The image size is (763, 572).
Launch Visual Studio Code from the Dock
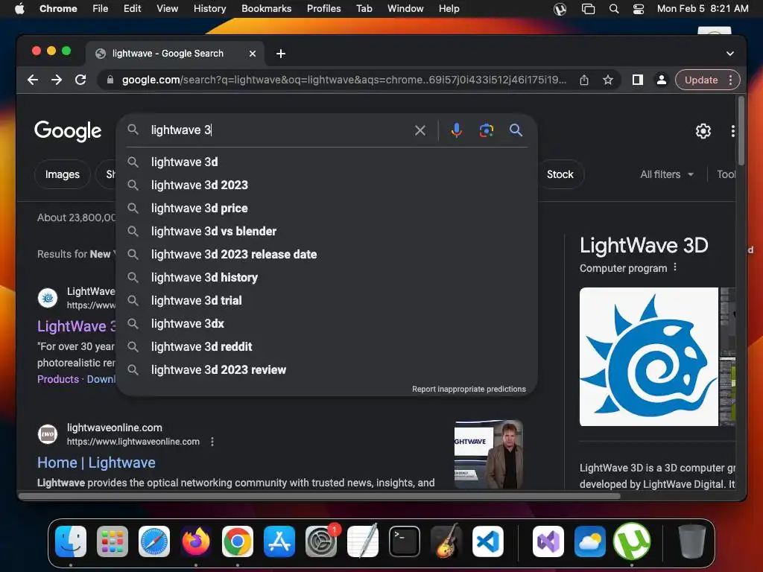pyautogui.click(x=487, y=541)
